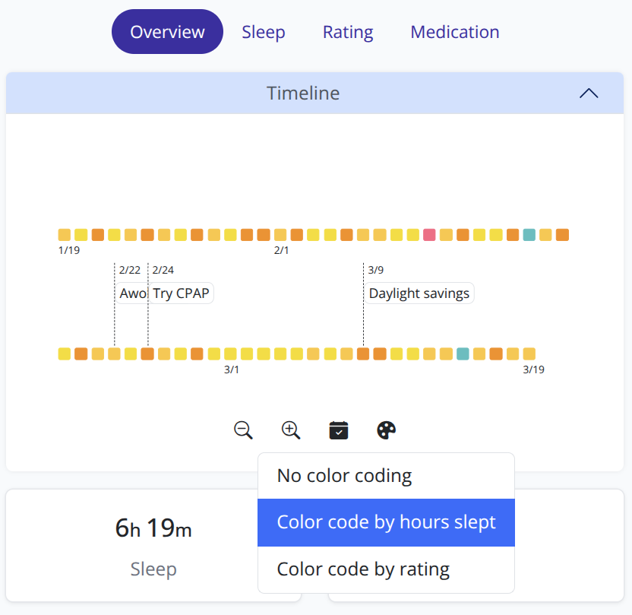Click the zoom out magnifier icon
Image resolution: width=632 pixels, height=615 pixels.
click(x=243, y=430)
